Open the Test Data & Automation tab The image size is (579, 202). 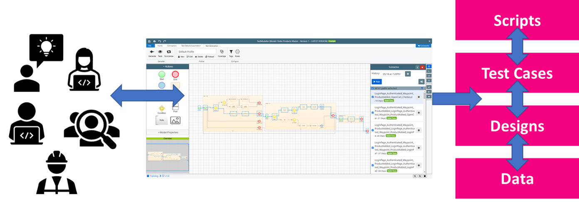(191, 46)
